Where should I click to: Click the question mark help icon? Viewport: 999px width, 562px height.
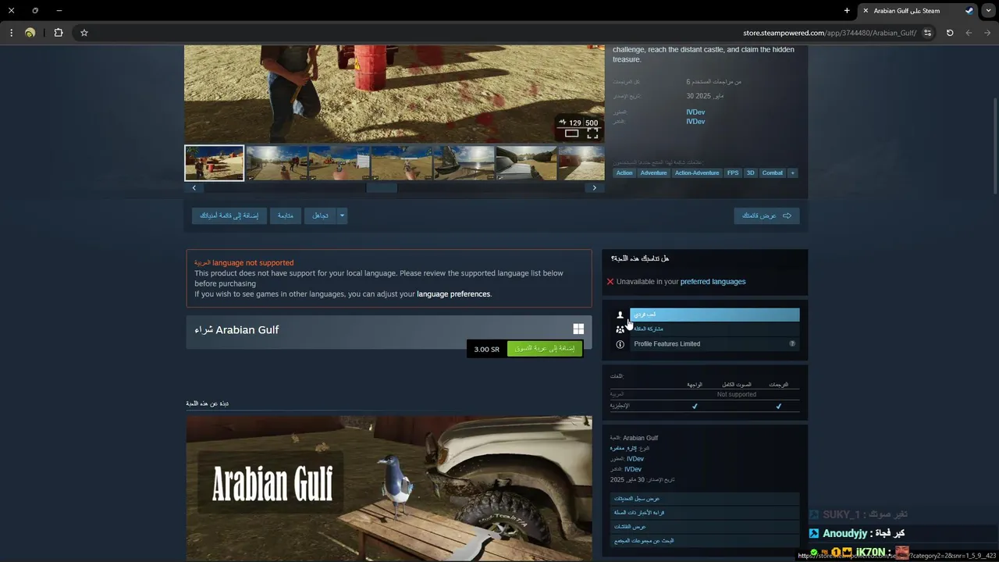click(792, 344)
